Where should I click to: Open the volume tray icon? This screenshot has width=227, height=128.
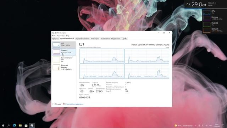pyautogui.click(x=206, y=126)
